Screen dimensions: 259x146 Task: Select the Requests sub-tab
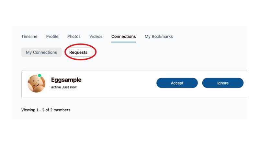pos(78,52)
